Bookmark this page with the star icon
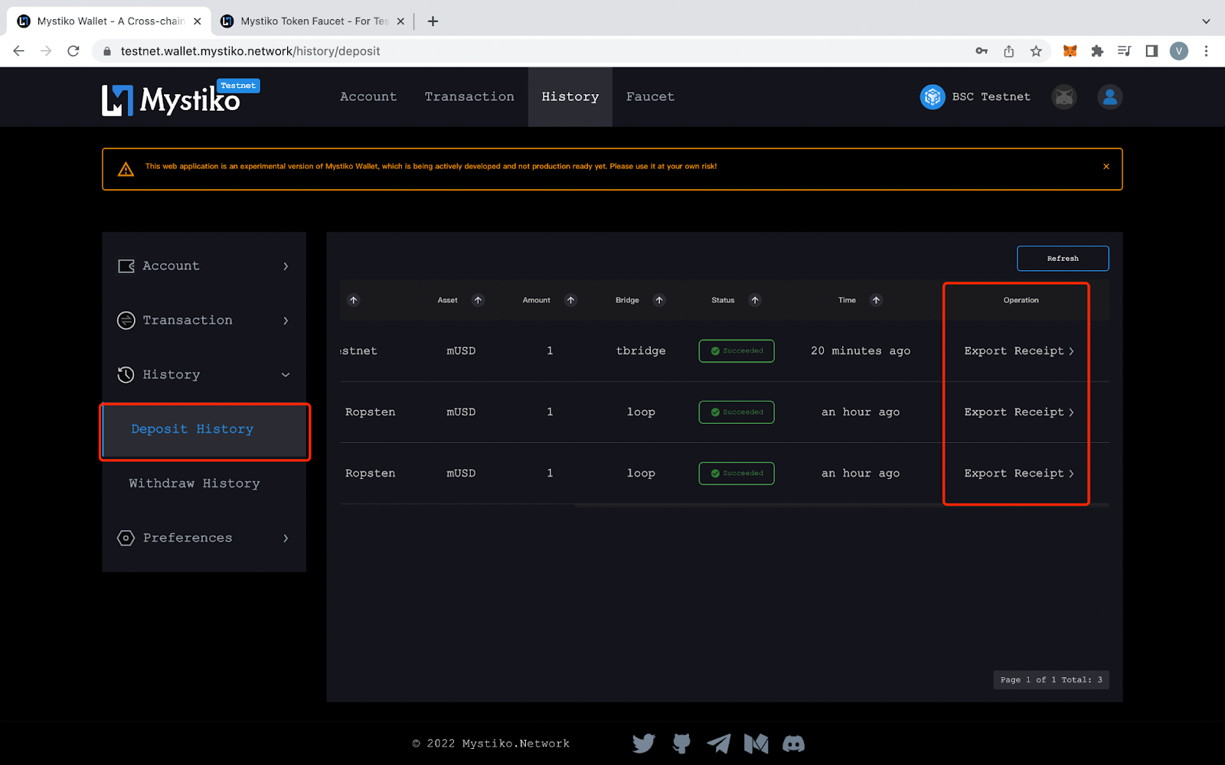Viewport: 1225px width, 765px height. pyautogui.click(x=1036, y=51)
